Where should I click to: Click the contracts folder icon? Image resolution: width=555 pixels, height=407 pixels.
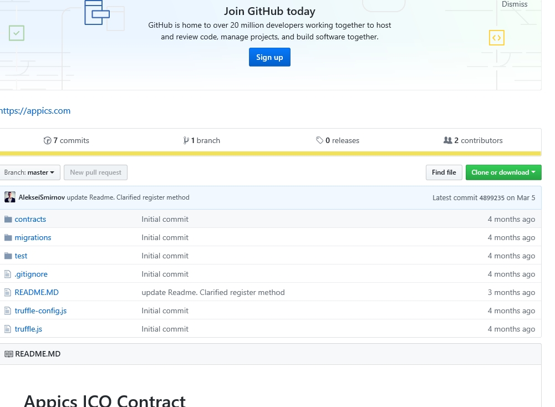[x=8, y=220]
